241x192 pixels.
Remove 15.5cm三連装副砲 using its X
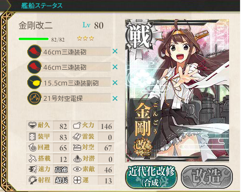(115, 83)
